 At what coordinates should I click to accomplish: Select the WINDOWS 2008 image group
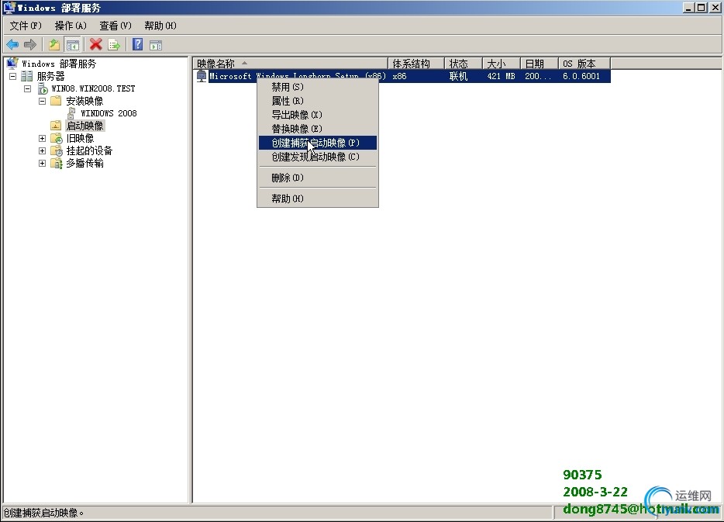coord(109,113)
